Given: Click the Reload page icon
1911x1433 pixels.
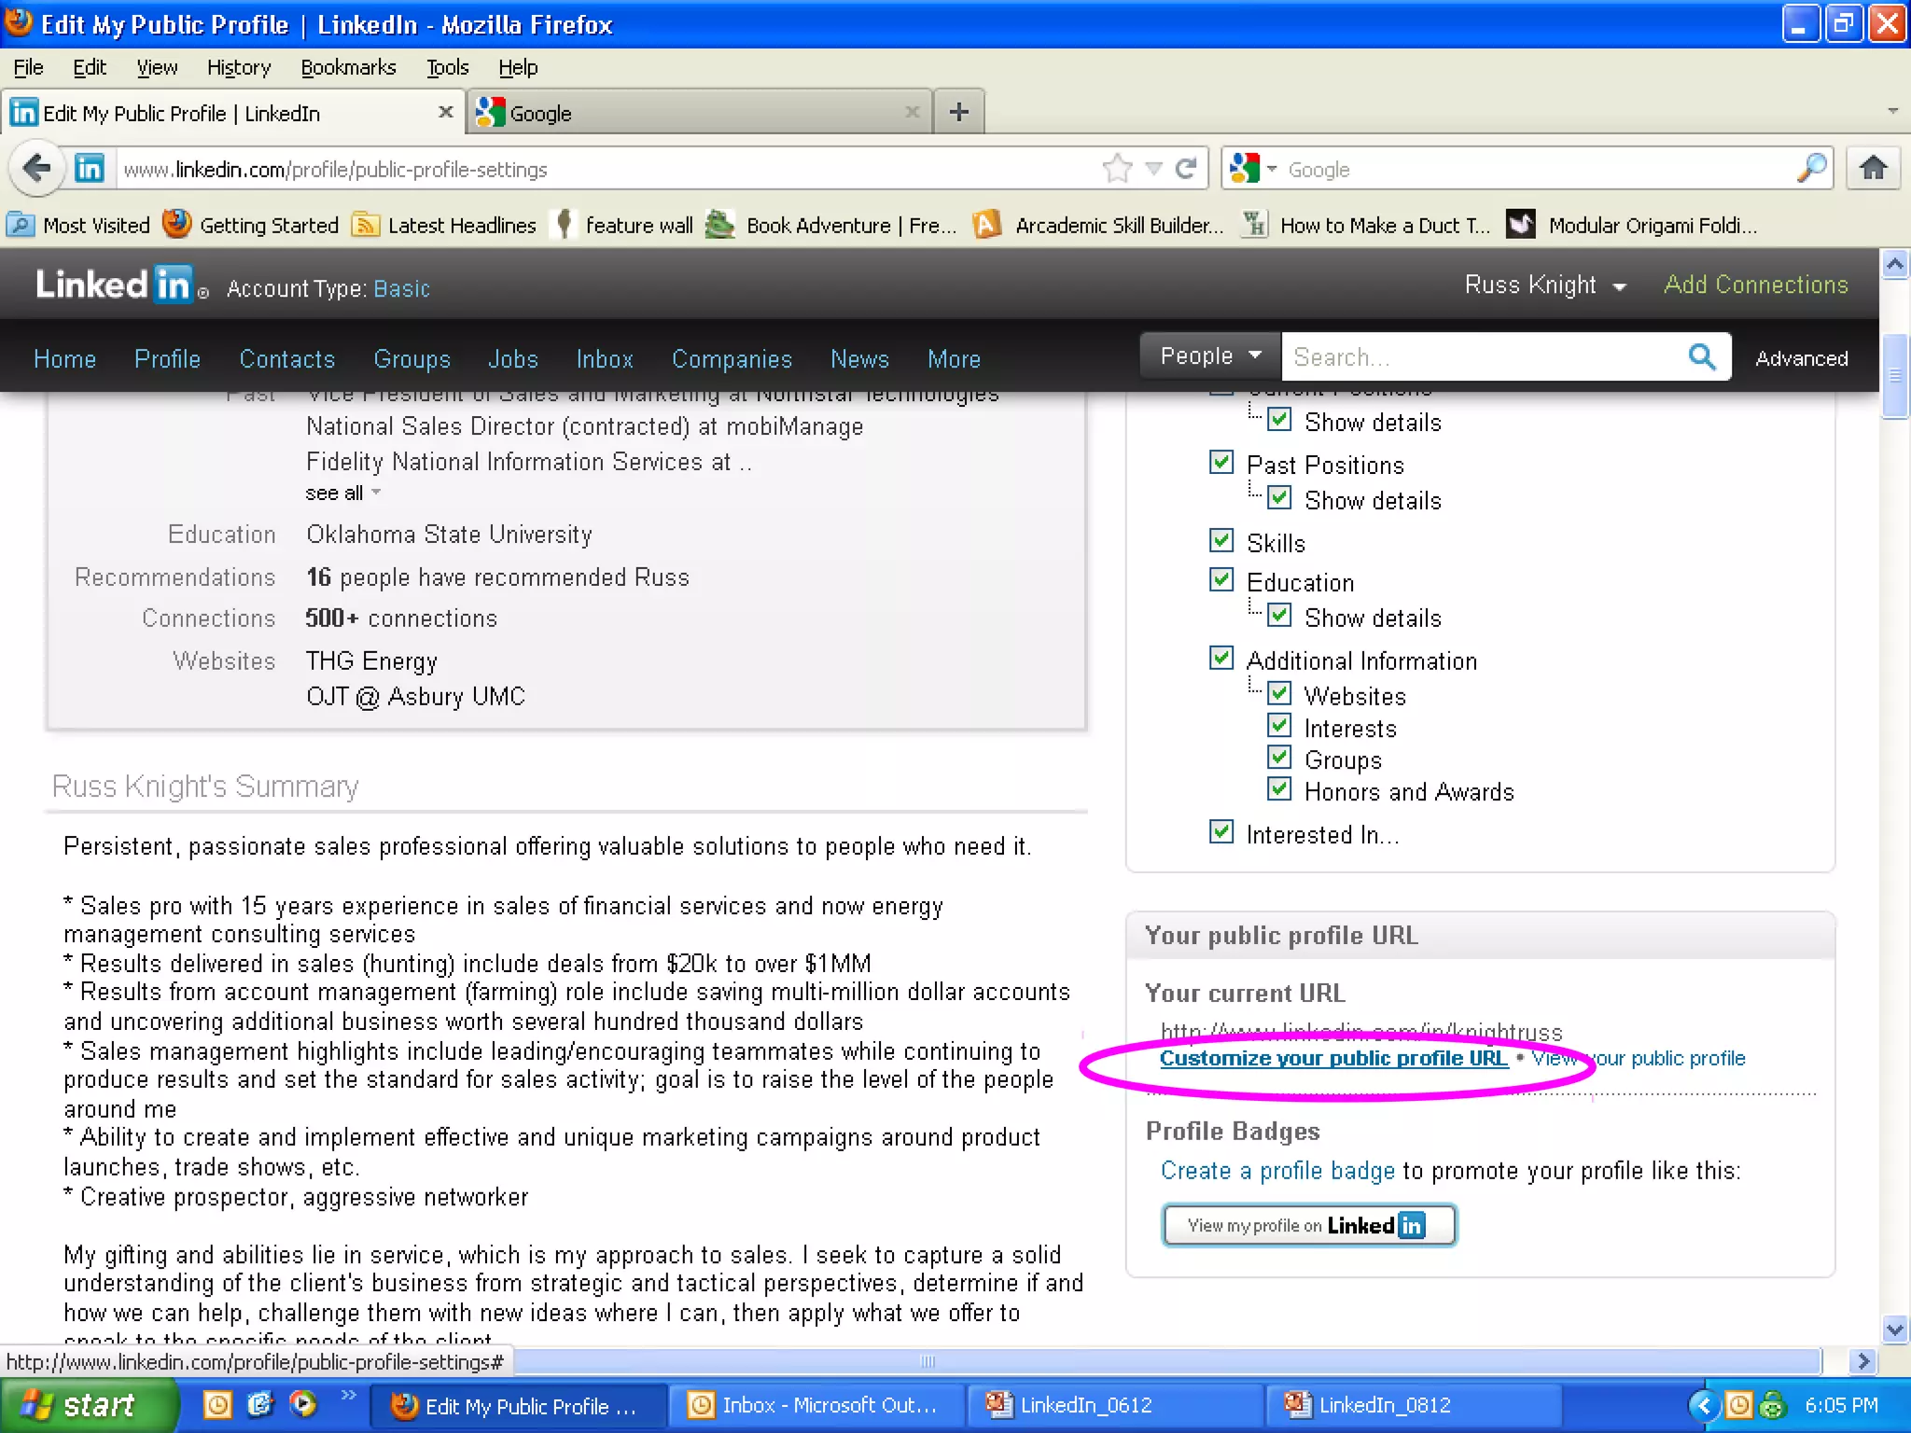Looking at the screenshot, I should (x=1186, y=169).
